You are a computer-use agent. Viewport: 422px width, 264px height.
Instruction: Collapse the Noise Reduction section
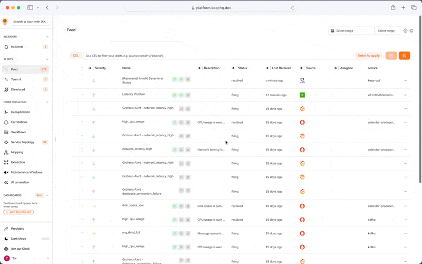(47, 102)
